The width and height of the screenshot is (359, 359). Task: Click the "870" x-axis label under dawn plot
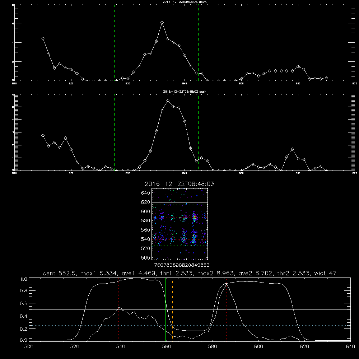(355, 84)
